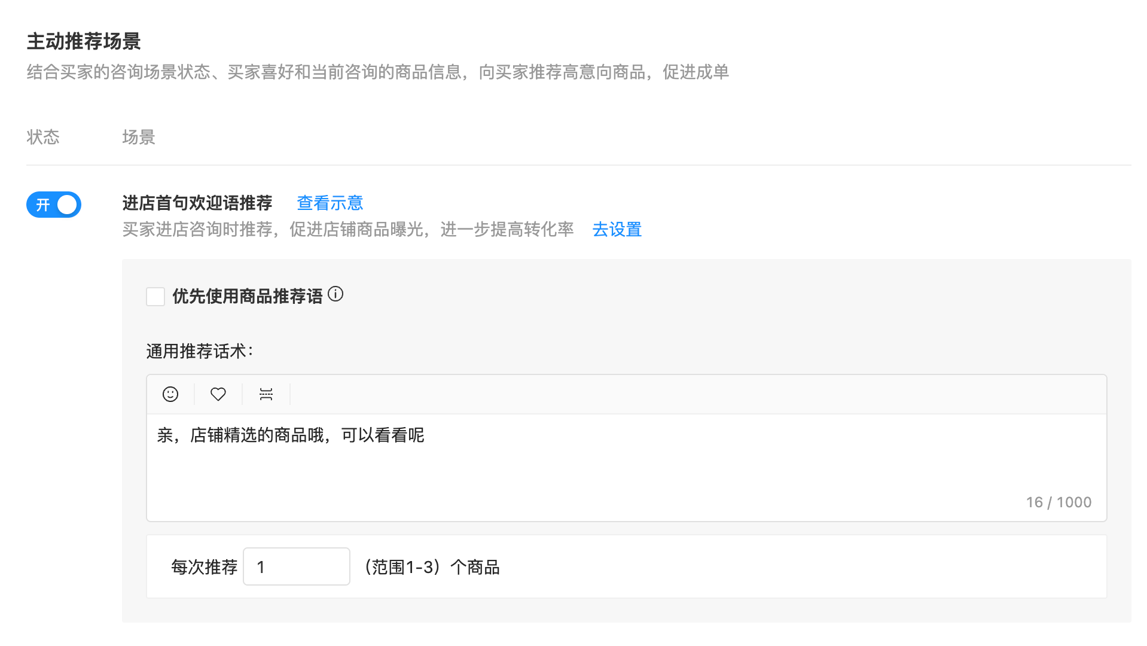The height and width of the screenshot is (646, 1147).
Task: Check the 优先使用商品推荐语 checkbox
Action: point(155,297)
